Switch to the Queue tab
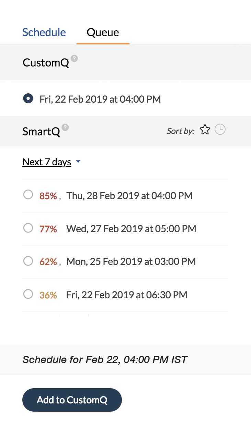 tap(103, 32)
